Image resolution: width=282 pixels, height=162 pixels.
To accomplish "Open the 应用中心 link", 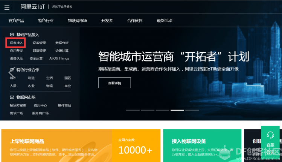I will 40,105.
